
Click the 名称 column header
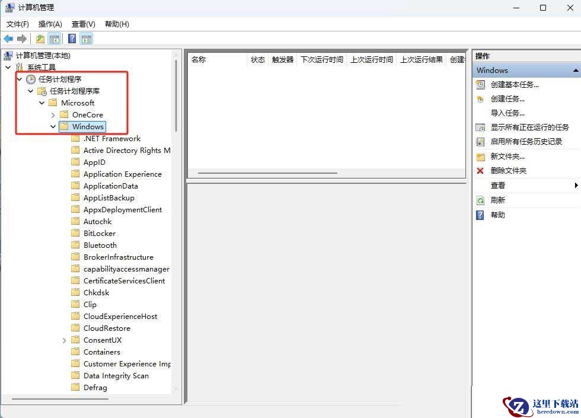click(x=218, y=60)
